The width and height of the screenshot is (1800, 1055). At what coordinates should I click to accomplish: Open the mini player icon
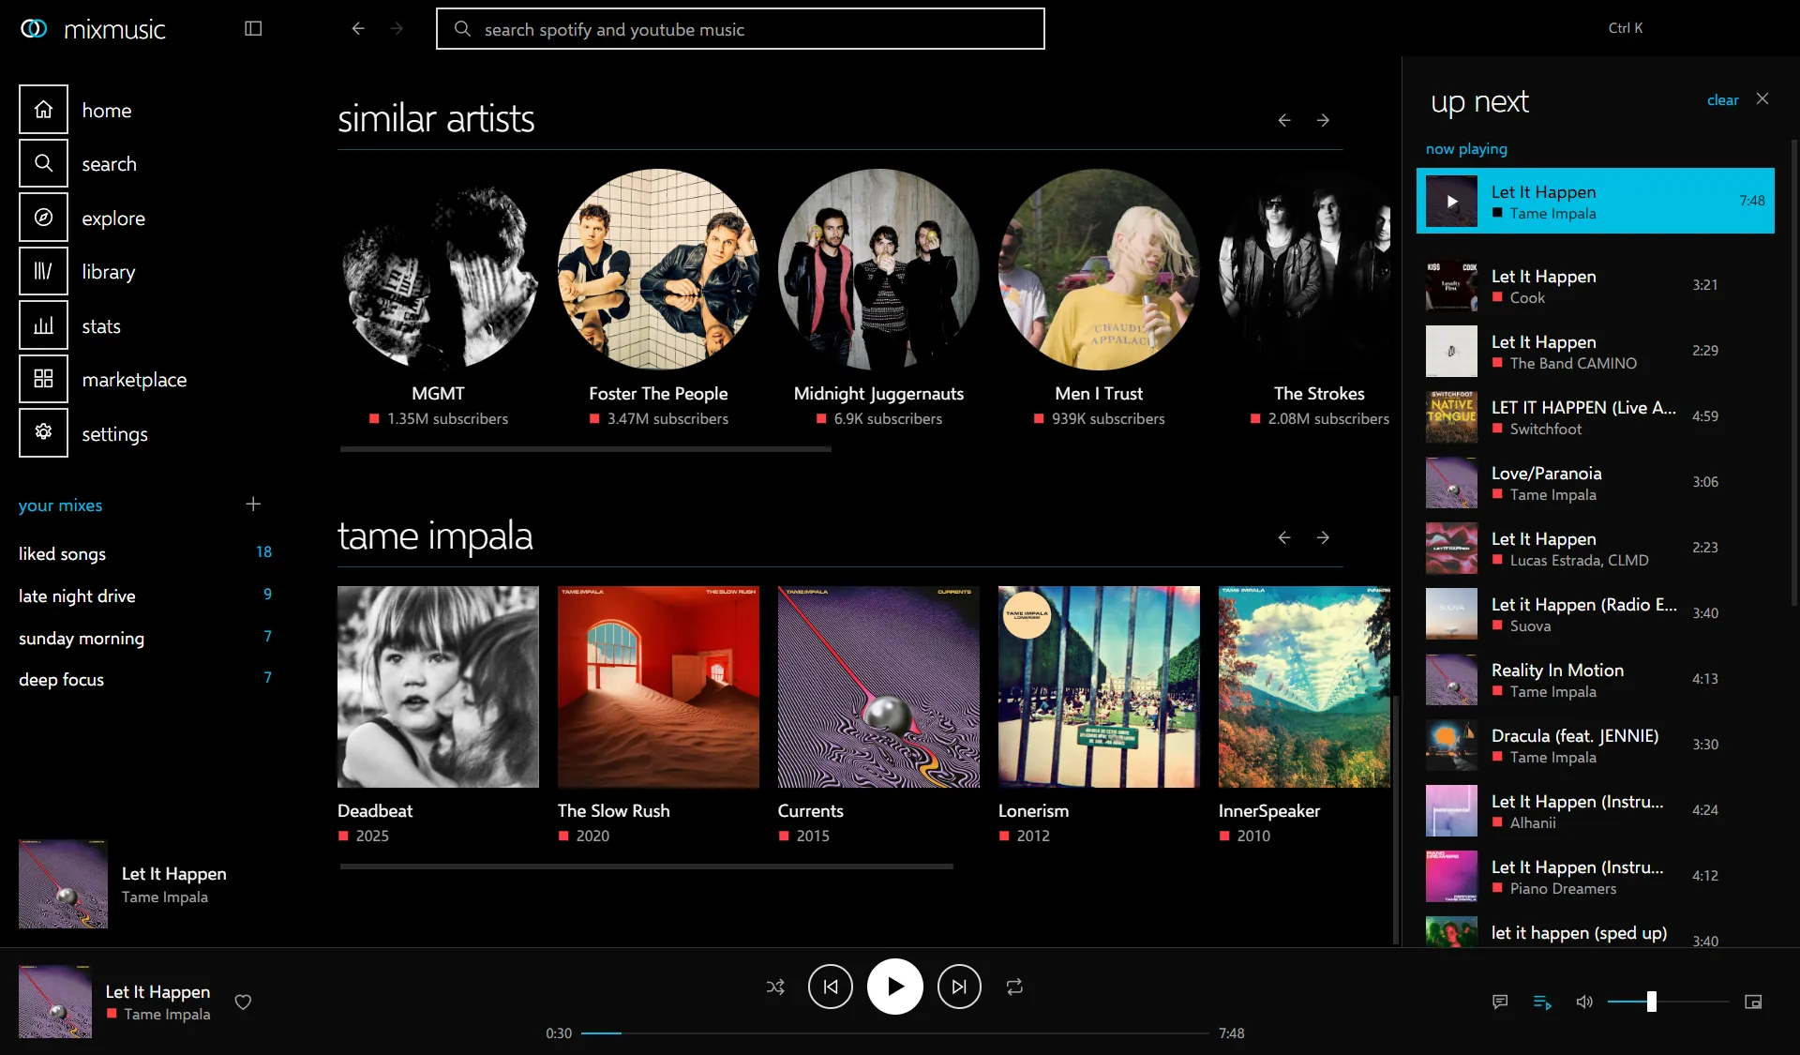(x=1753, y=1002)
